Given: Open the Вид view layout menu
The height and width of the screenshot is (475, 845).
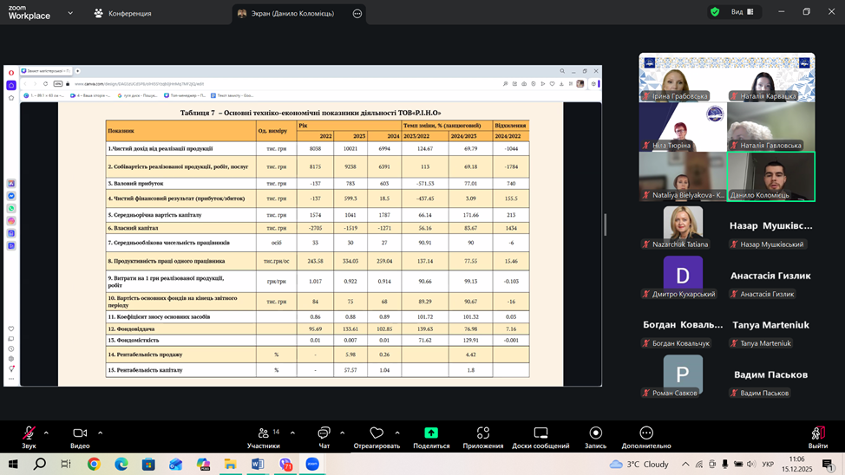Looking at the screenshot, I should click(742, 12).
